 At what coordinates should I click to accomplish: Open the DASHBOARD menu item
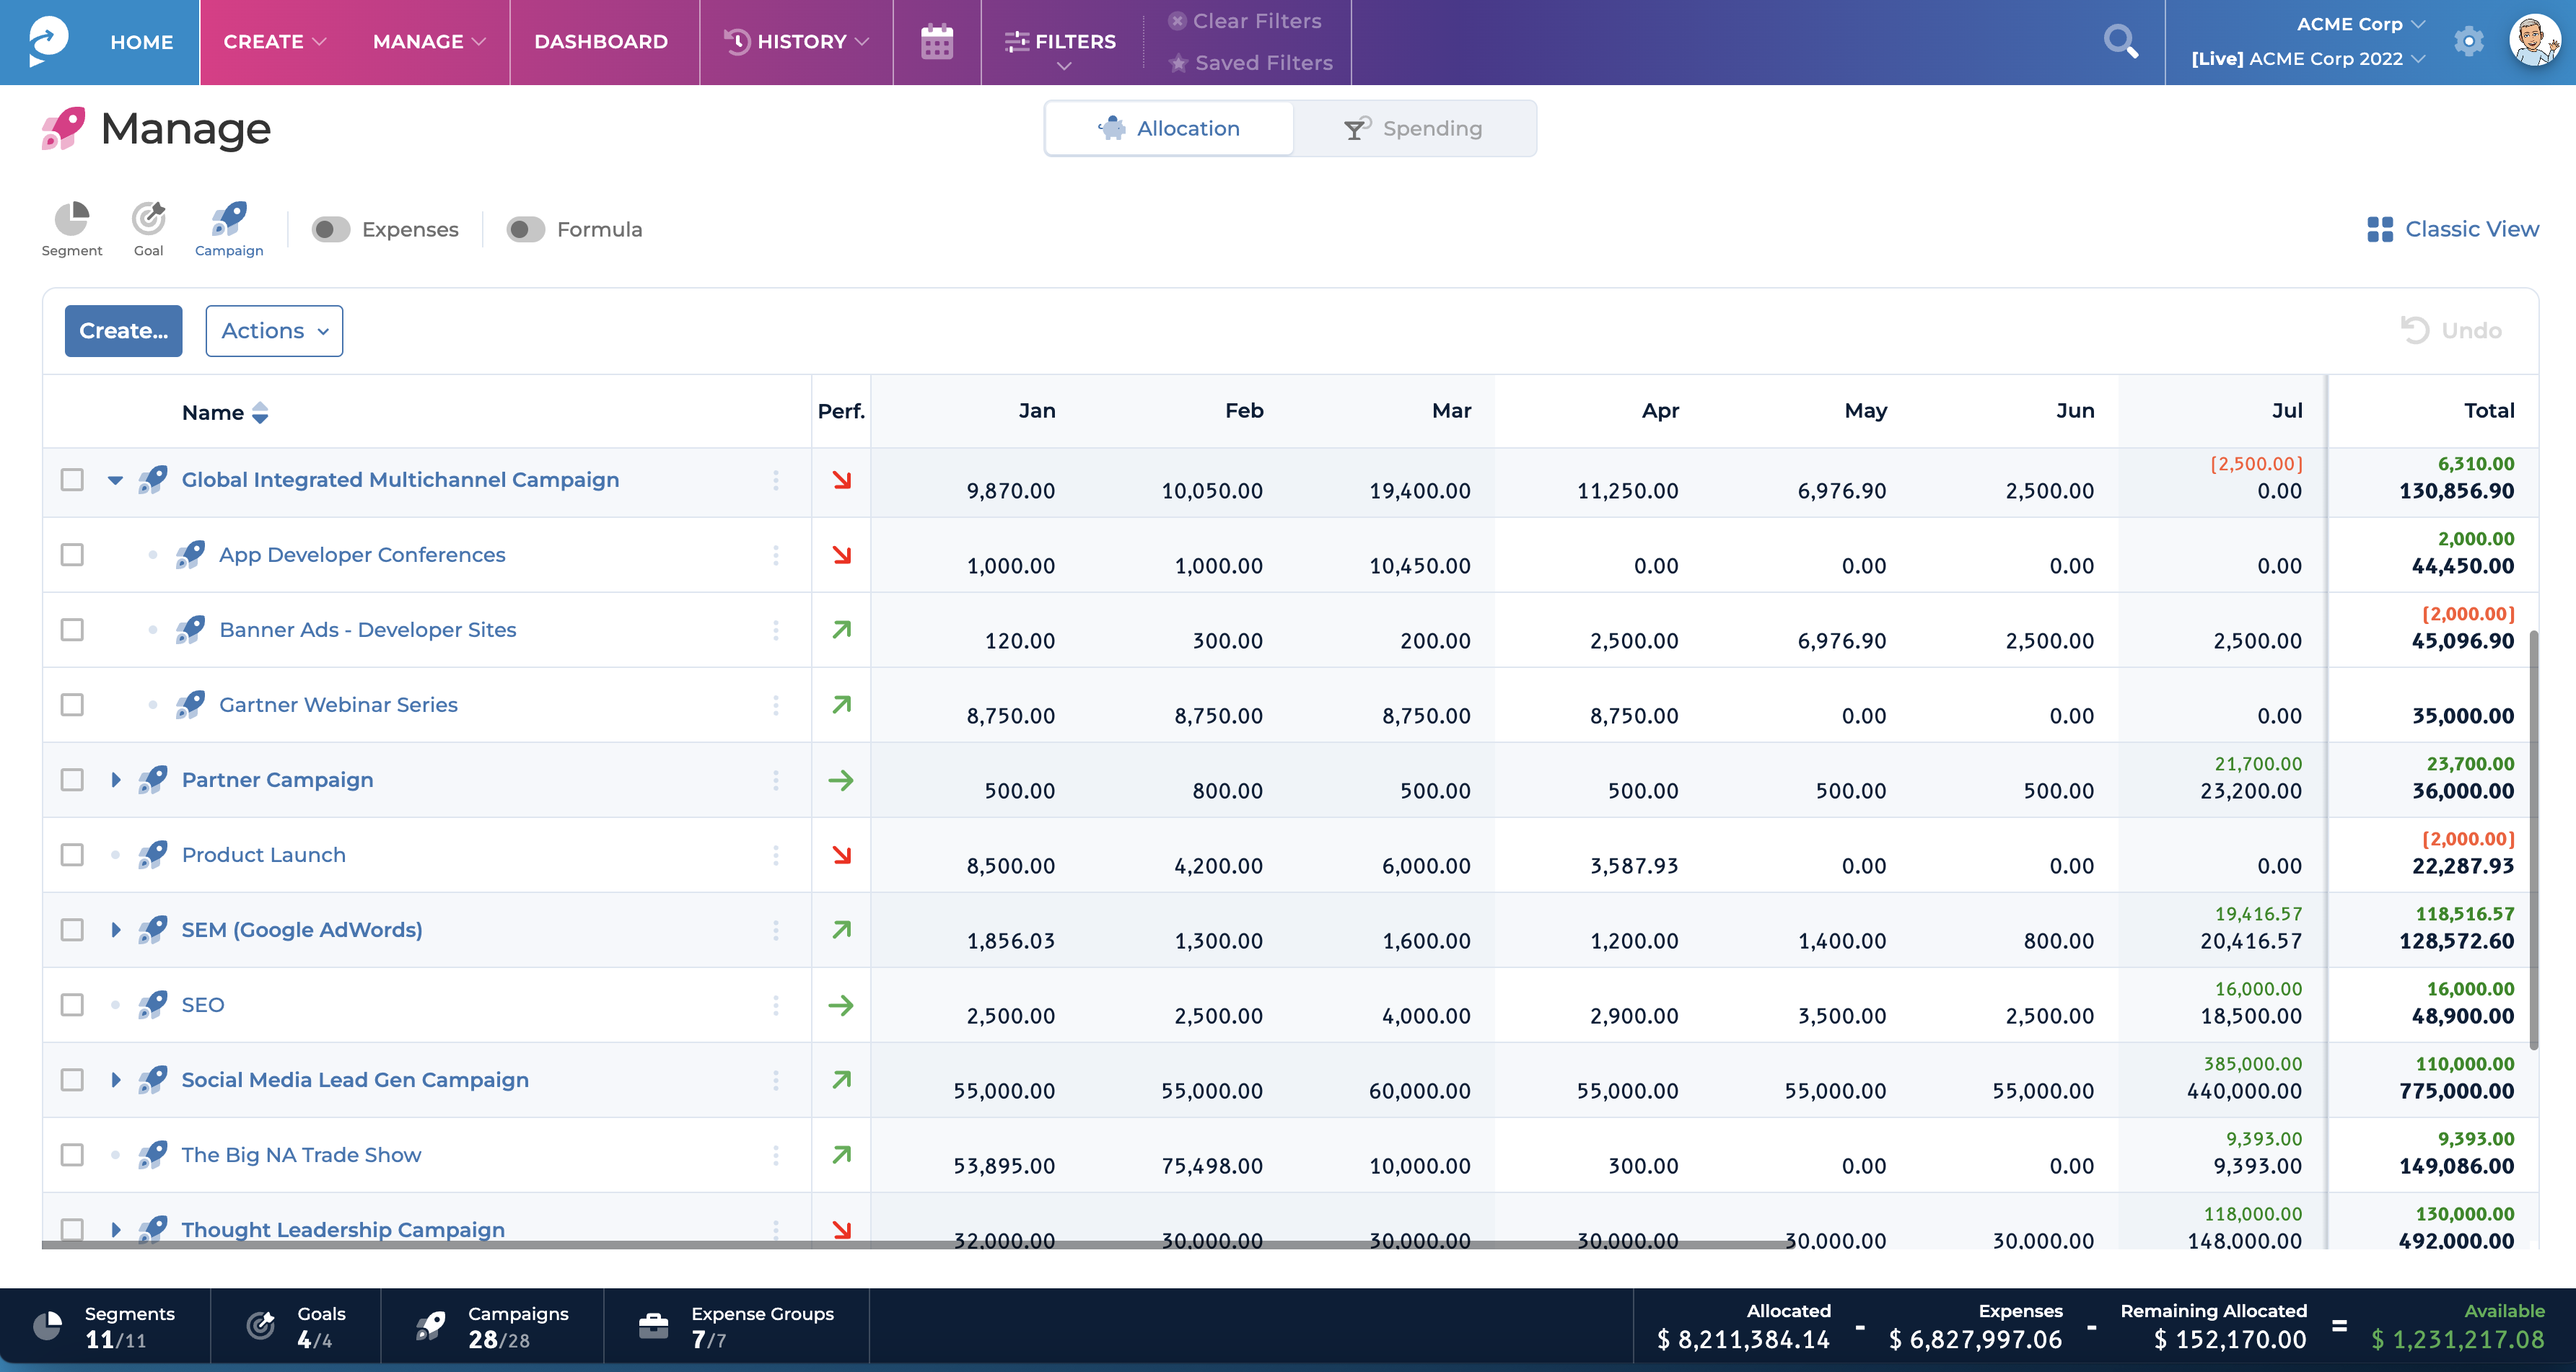(601, 42)
